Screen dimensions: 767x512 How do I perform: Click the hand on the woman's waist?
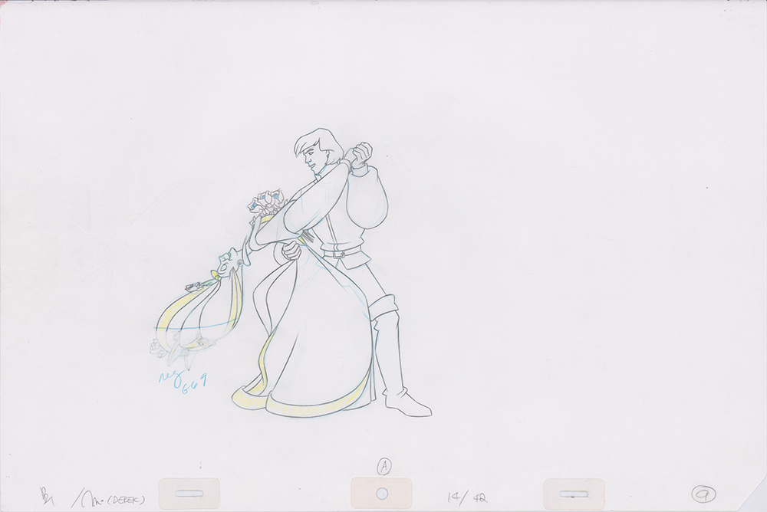tap(291, 251)
